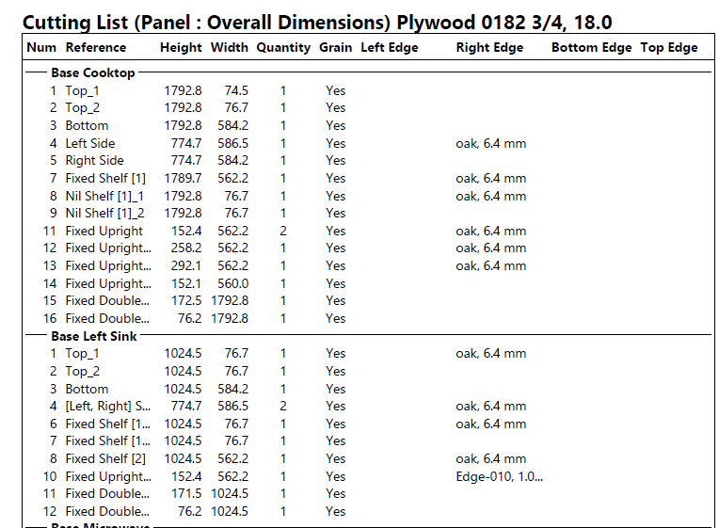Click the Height column header
This screenshot has height=528, width=719.
coord(181,48)
